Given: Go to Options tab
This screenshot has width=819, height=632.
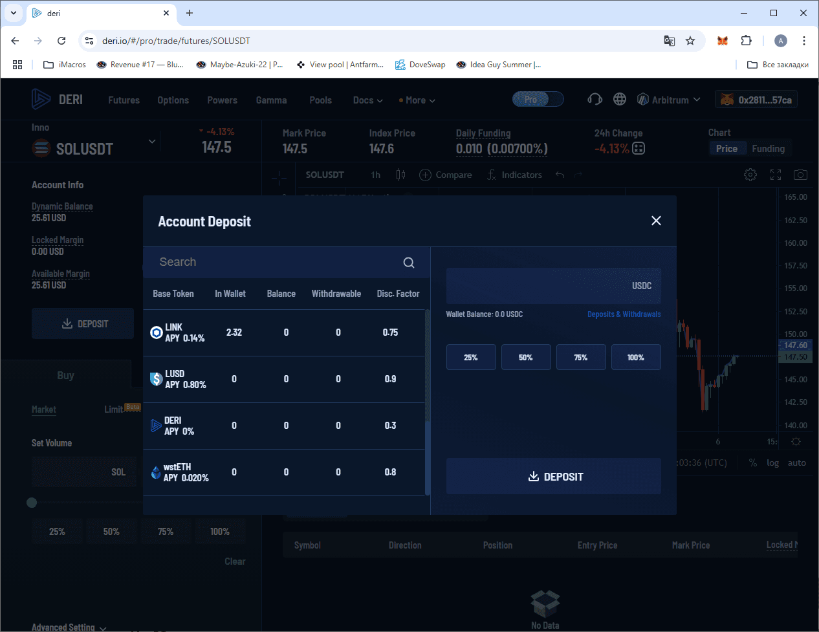Looking at the screenshot, I should tap(173, 100).
